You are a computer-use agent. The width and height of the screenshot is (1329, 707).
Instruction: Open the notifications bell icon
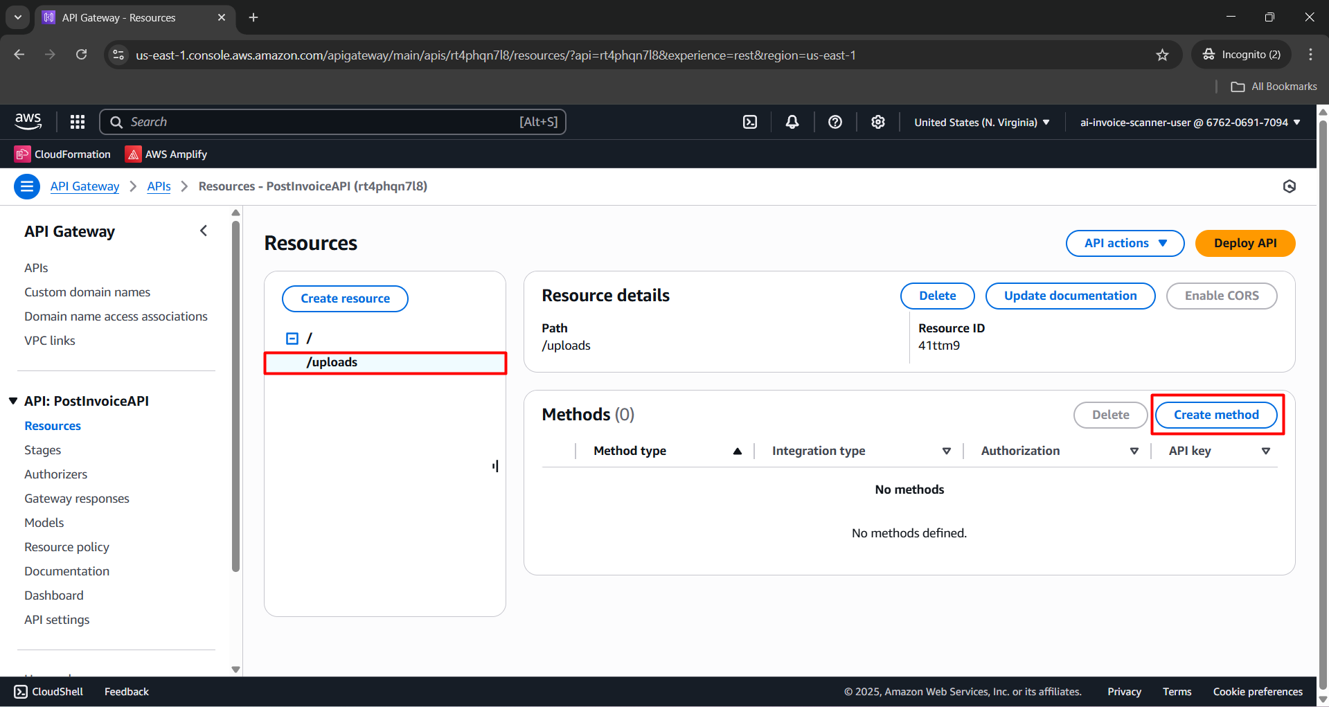(792, 122)
